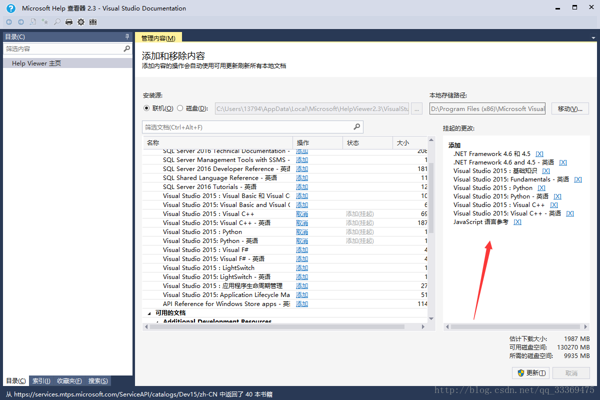Open the 搜索(S) tab
This screenshot has height=400, width=600.
98,381
